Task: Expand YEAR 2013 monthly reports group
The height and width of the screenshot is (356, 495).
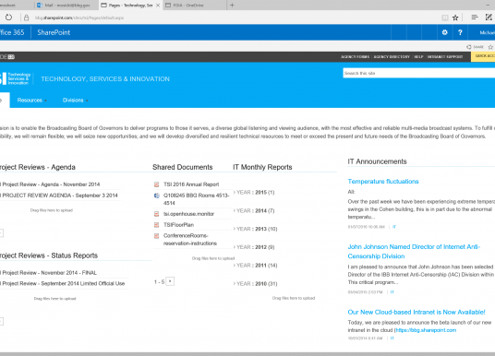Action: click(x=256, y=229)
